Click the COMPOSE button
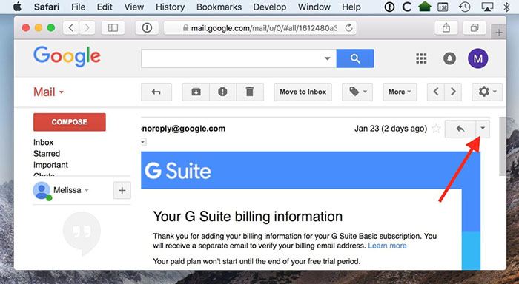Screen dimensions: 519x284 coord(70,122)
